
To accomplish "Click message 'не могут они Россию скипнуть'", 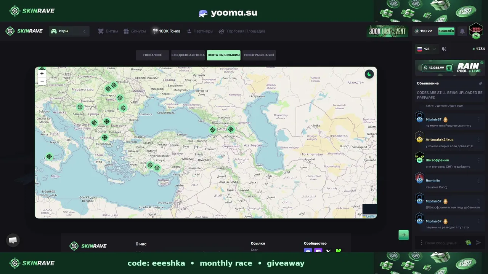I will point(448,126).
